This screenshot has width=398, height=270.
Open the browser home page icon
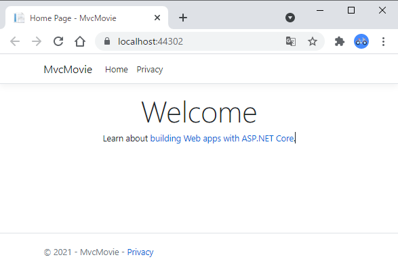point(80,41)
